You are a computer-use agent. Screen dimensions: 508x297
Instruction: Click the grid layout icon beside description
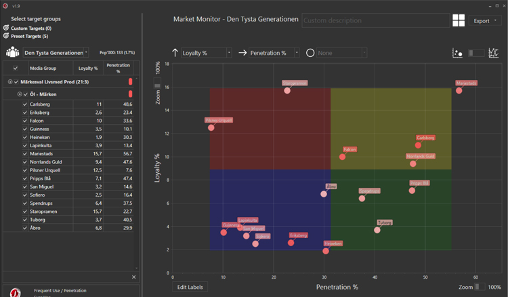click(x=459, y=20)
